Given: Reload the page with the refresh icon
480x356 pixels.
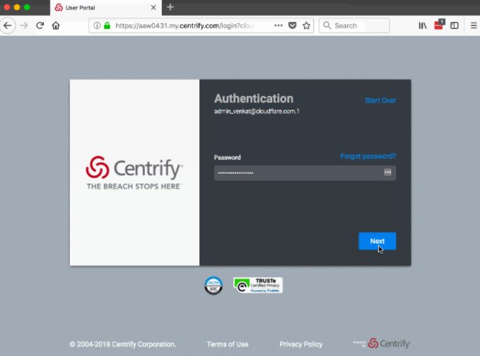Looking at the screenshot, I should (40, 25).
